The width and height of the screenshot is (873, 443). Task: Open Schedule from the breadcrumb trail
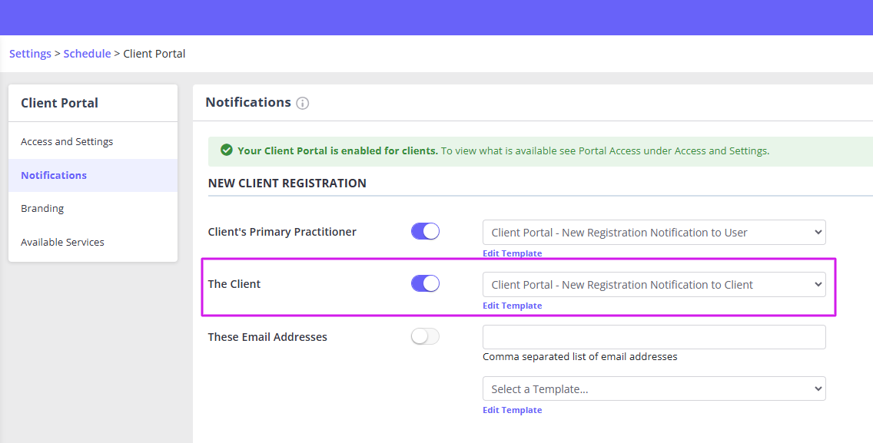pyautogui.click(x=87, y=53)
